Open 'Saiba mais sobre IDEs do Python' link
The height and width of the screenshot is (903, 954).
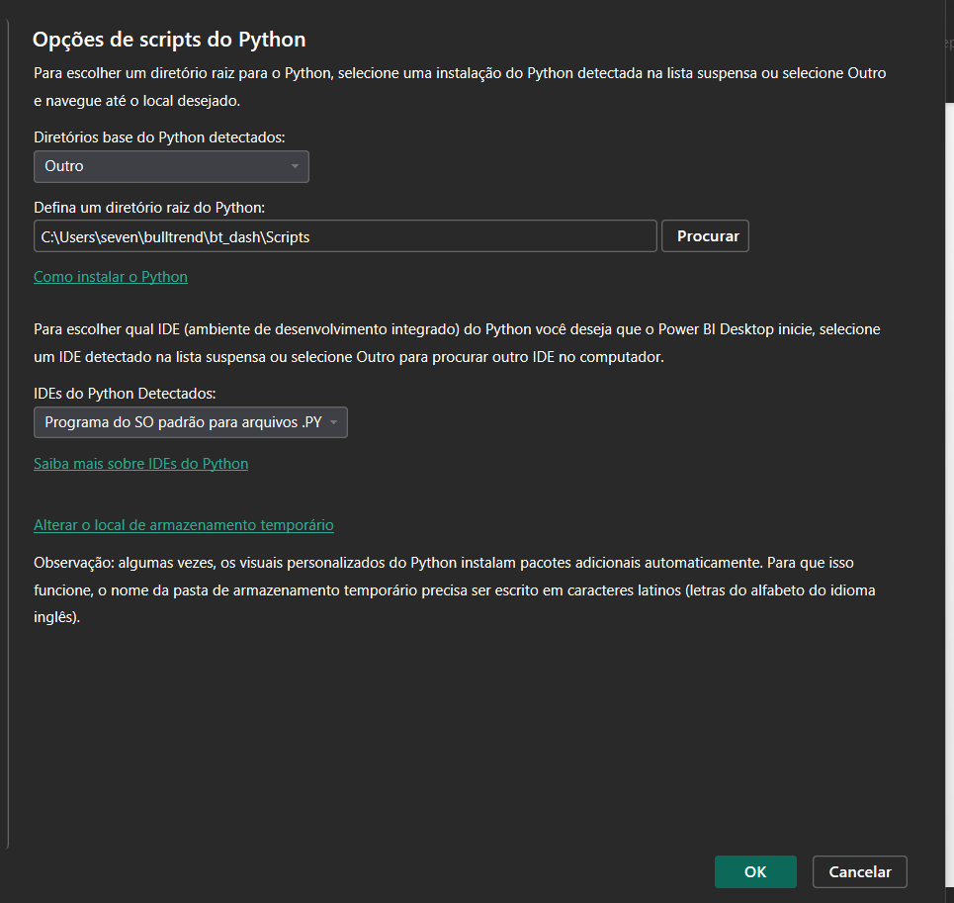[140, 464]
